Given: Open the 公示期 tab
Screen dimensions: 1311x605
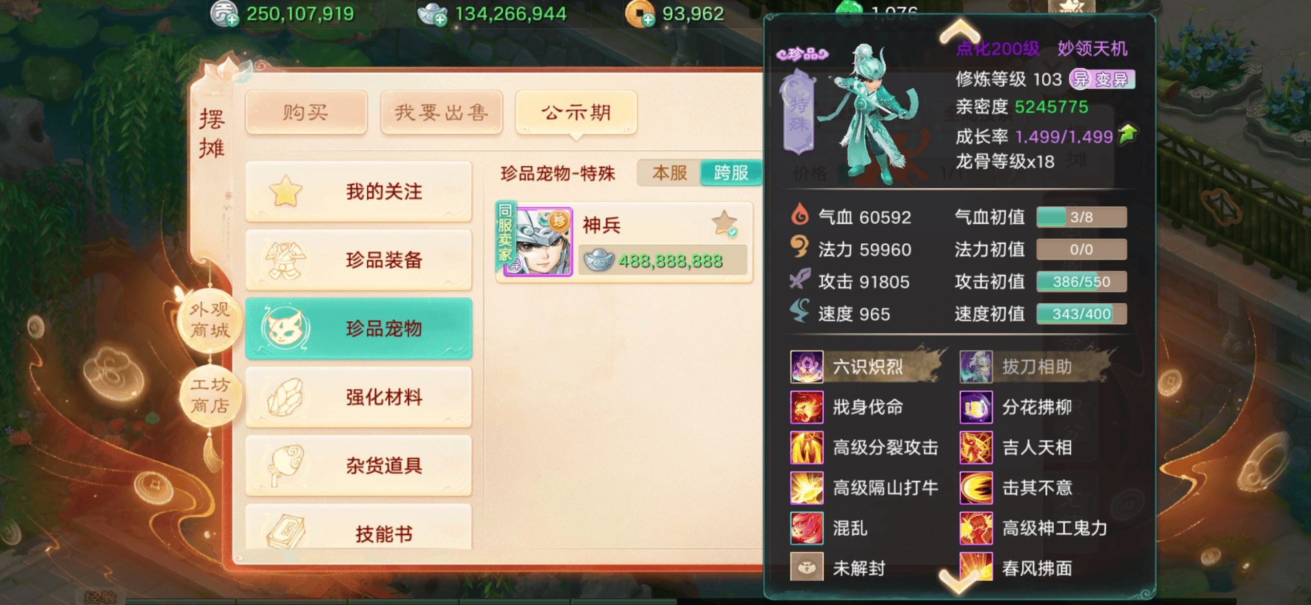Looking at the screenshot, I should [x=576, y=112].
